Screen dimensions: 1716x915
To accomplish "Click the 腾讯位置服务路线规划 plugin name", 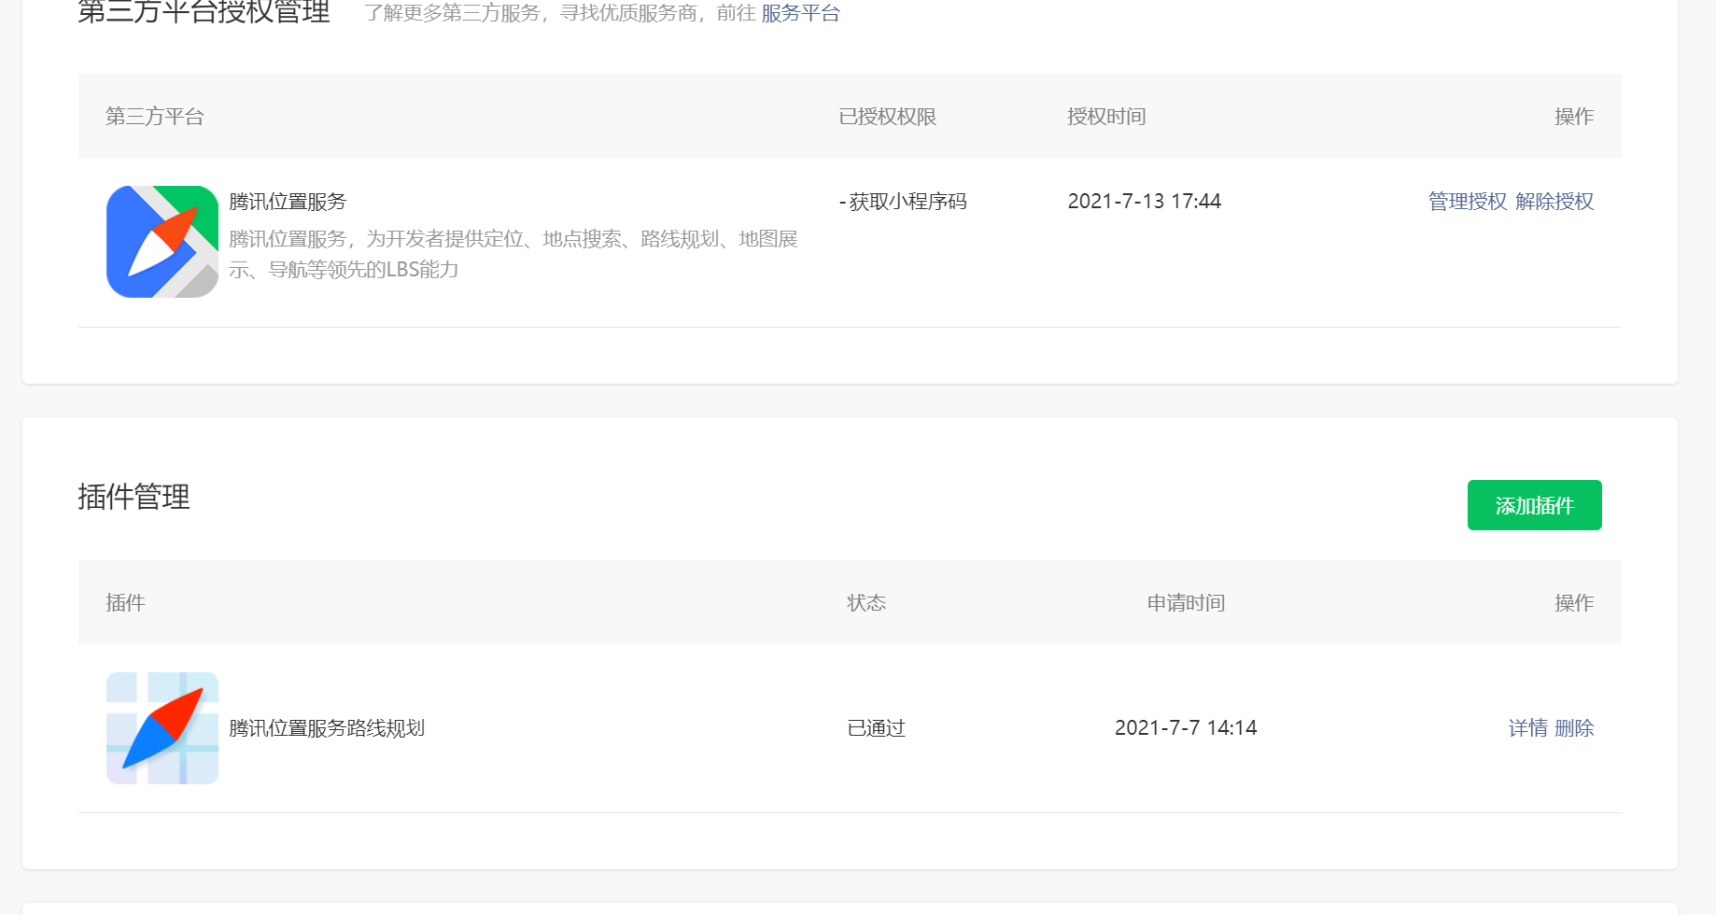I will click(327, 728).
